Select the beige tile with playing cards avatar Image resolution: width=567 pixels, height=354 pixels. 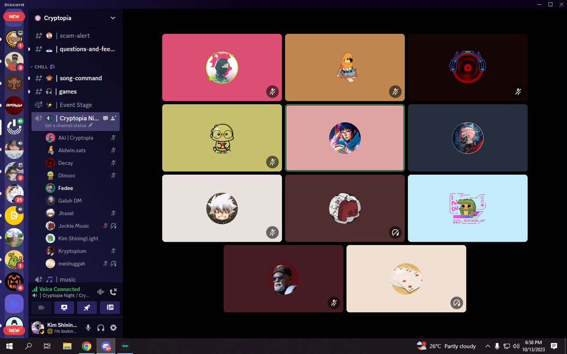[406, 278]
